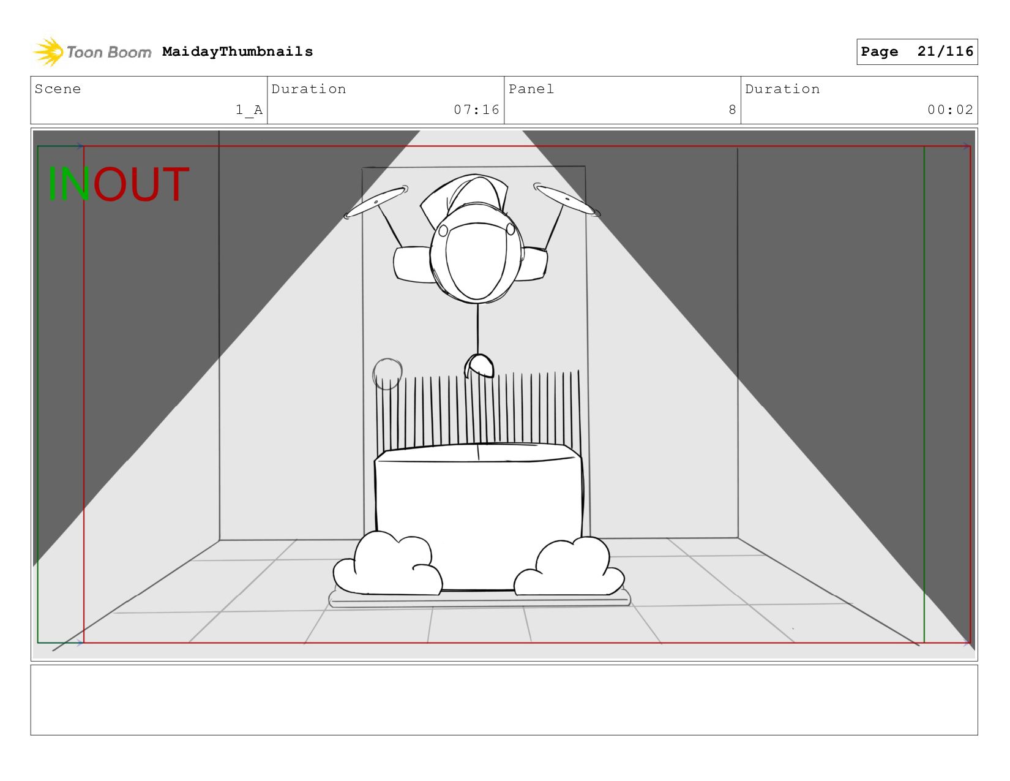Screen dimensions: 1010x781
Task: Click the panel number 8
Action: [x=732, y=110]
